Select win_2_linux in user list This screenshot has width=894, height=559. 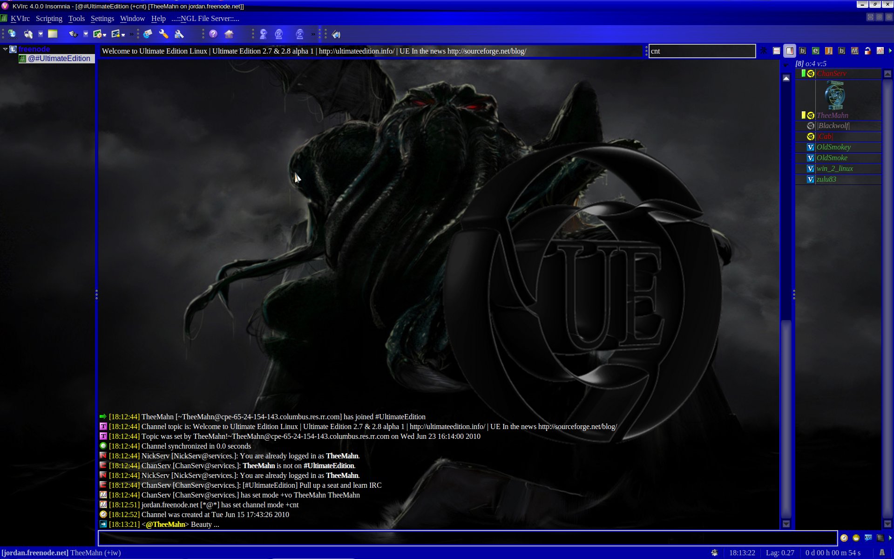(x=838, y=169)
